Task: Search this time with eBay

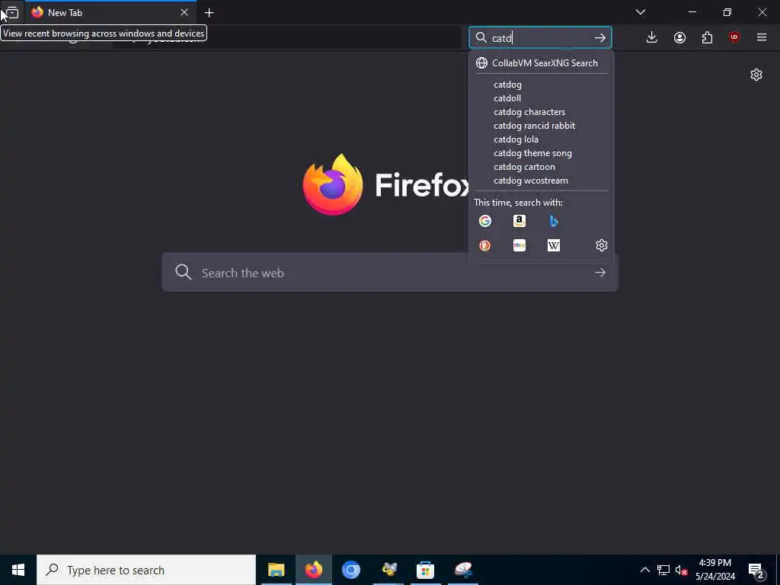Action: click(519, 245)
